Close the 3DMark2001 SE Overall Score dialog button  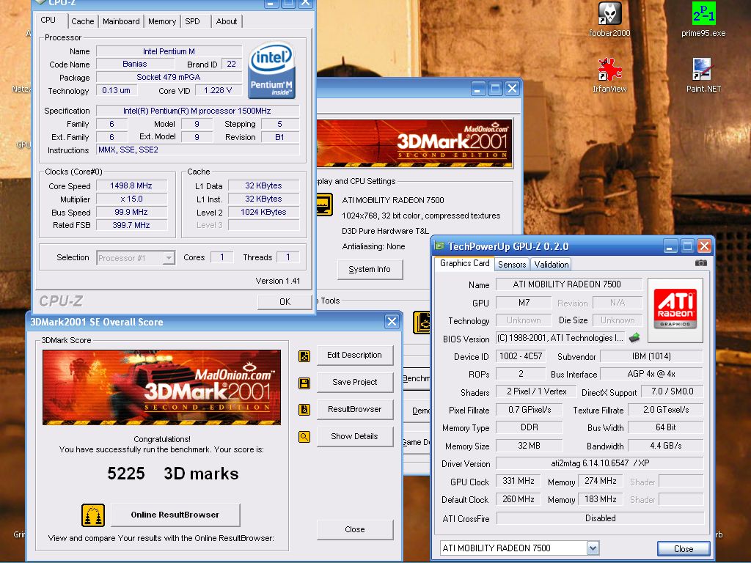(354, 529)
